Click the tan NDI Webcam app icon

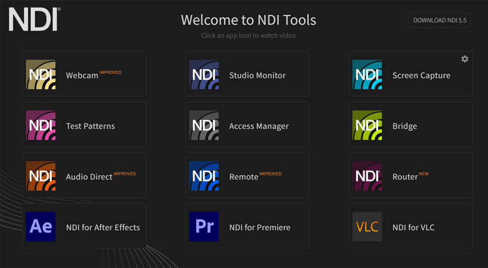click(x=41, y=75)
